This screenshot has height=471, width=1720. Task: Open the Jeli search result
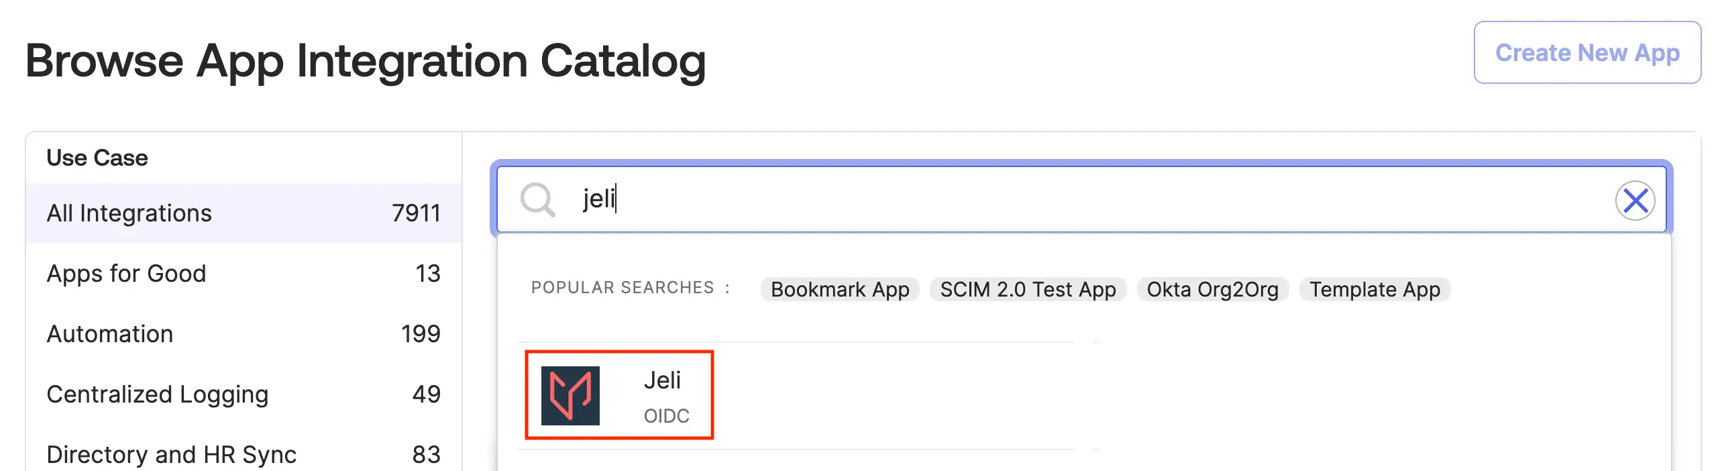(x=661, y=380)
